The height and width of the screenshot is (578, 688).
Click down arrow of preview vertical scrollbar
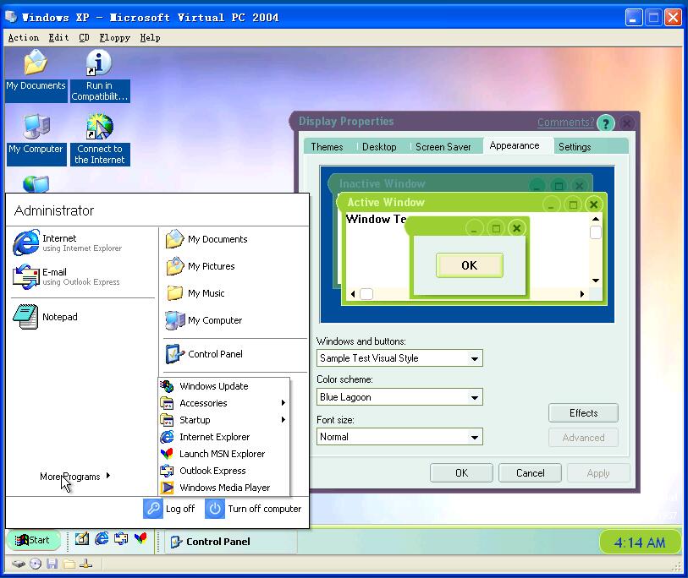(596, 281)
